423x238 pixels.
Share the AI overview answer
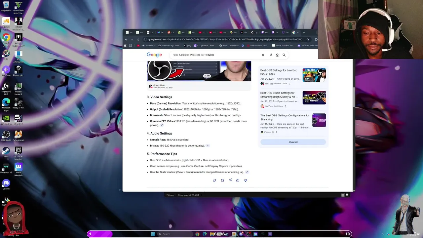[x=230, y=180]
